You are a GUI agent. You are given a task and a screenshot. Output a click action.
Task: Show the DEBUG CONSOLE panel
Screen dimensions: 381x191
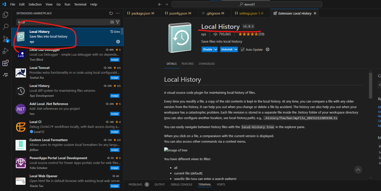182,184
